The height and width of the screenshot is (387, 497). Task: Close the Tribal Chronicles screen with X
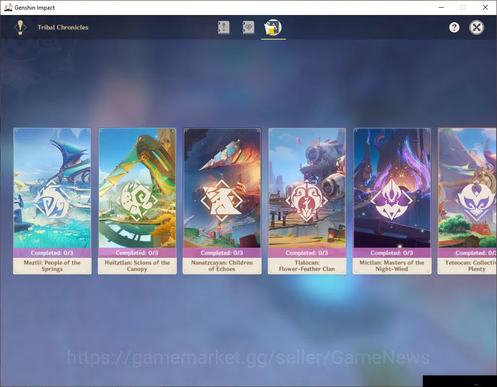(x=476, y=28)
